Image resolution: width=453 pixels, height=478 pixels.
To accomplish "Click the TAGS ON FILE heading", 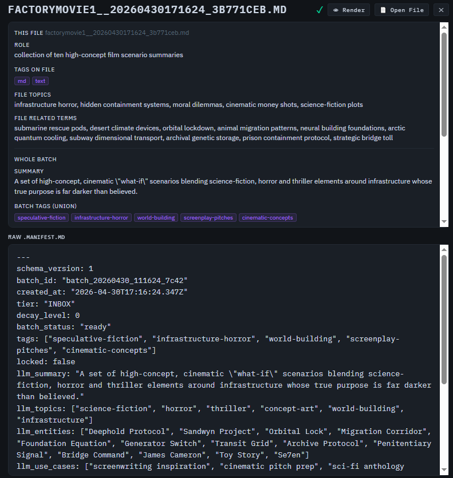I will tap(34, 70).
